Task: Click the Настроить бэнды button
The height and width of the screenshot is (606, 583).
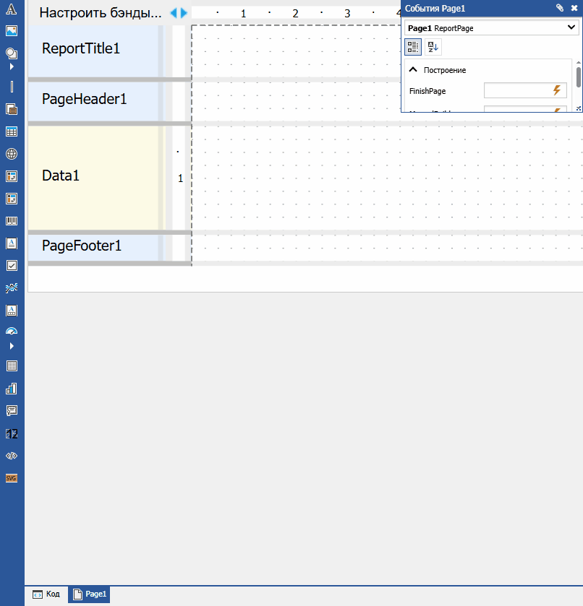Action: (x=101, y=13)
